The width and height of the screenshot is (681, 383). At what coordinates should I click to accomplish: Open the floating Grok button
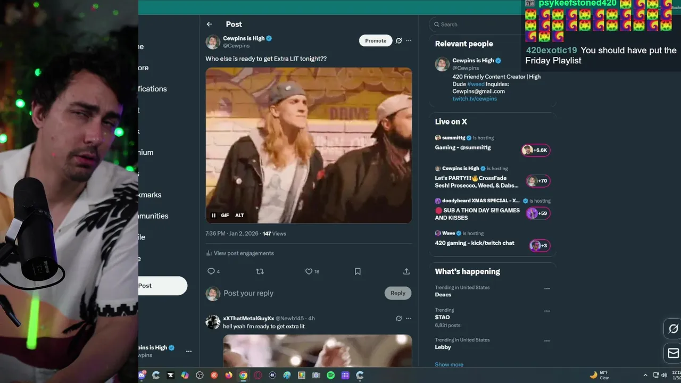673,329
